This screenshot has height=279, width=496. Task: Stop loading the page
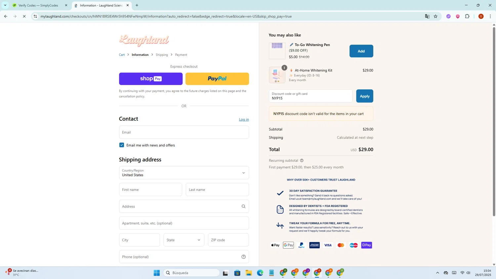tap(24, 16)
